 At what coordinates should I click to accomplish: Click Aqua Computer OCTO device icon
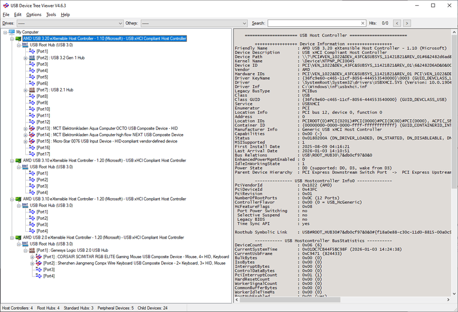pos(32,129)
